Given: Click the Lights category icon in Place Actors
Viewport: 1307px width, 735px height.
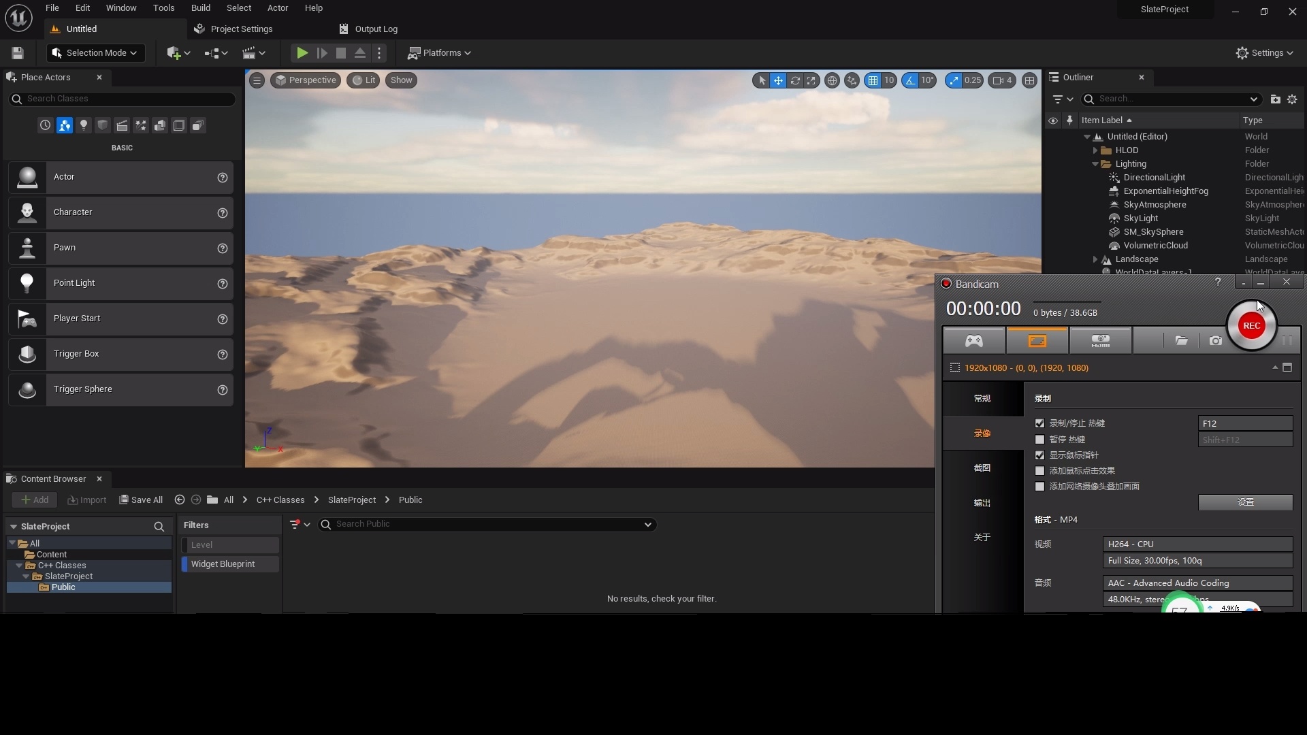Looking at the screenshot, I should (x=84, y=125).
